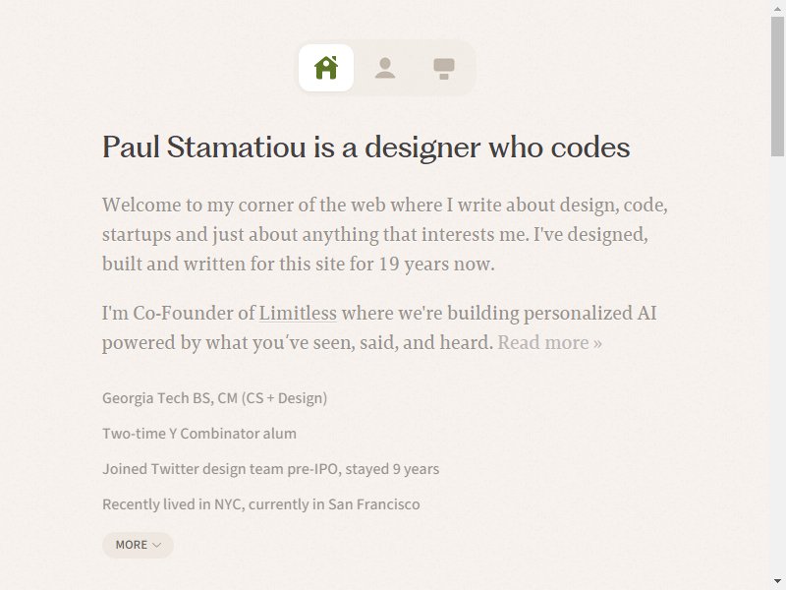This screenshot has height=590, width=786.
Task: Click the green home icon in navigation
Action: click(x=326, y=68)
